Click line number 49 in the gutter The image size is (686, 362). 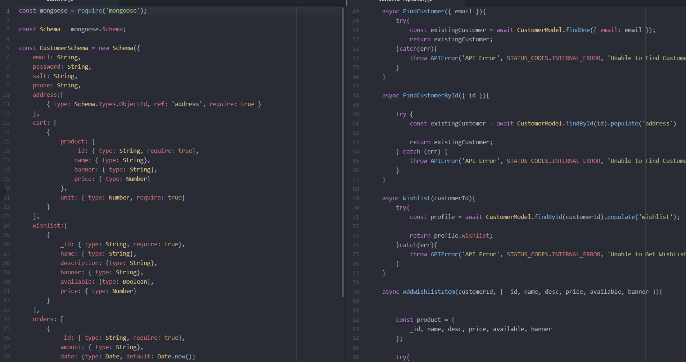pos(356,11)
